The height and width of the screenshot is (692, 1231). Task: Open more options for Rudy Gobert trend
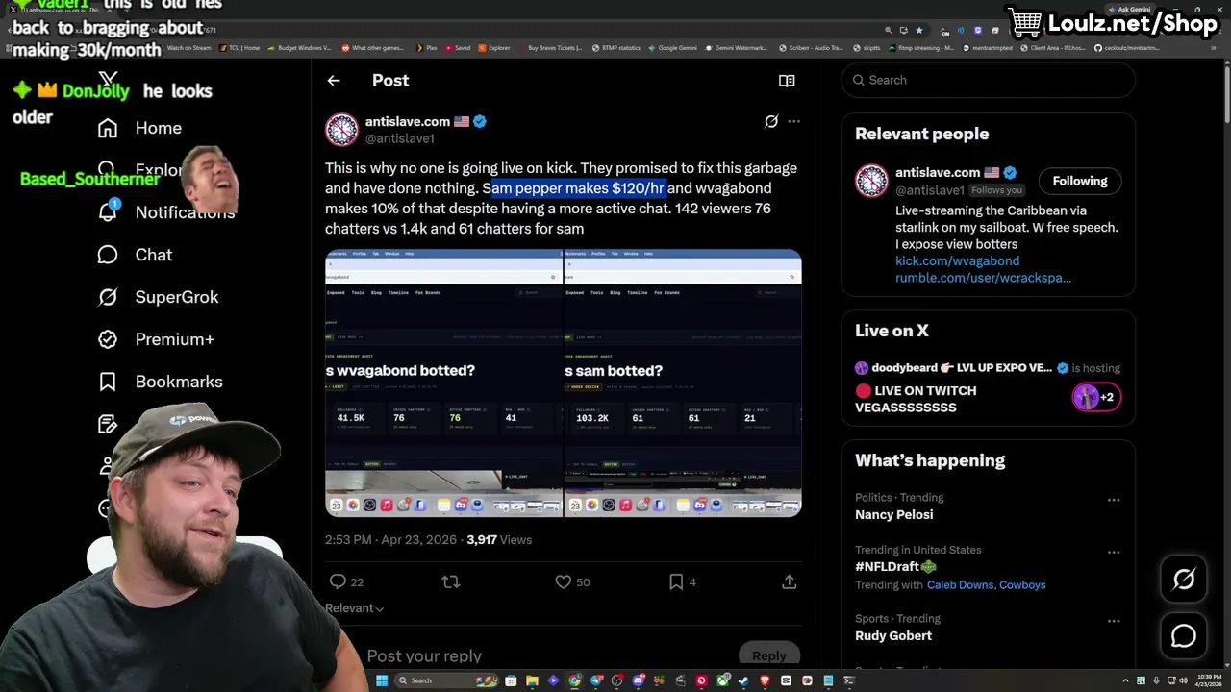1114,621
